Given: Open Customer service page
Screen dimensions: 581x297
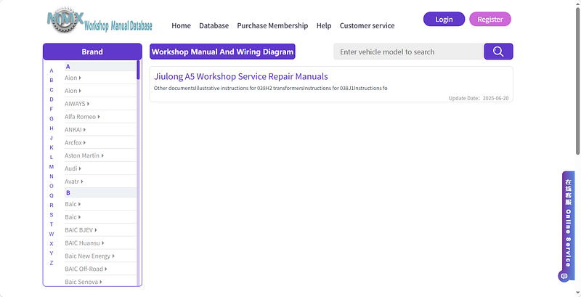Looking at the screenshot, I should tap(367, 25).
